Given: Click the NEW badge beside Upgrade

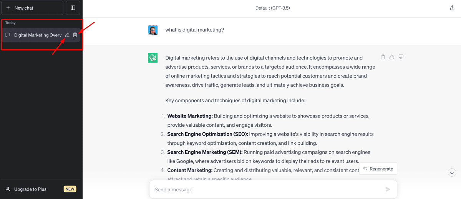Looking at the screenshot, I should (70, 189).
